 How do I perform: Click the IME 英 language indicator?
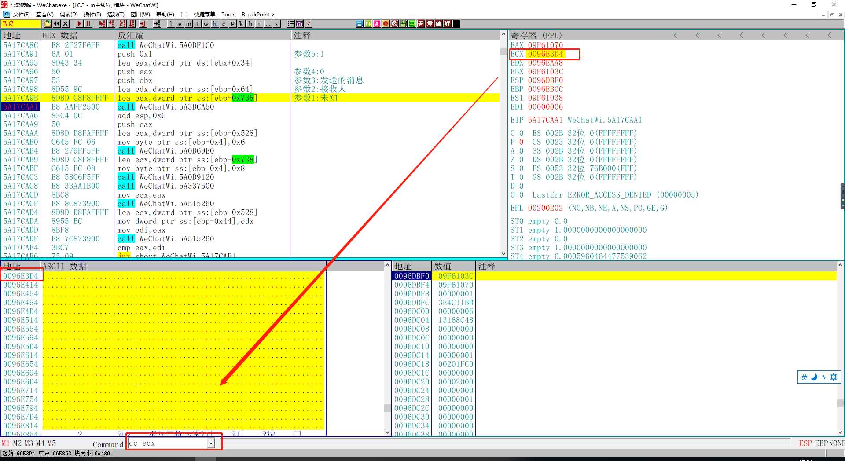tap(805, 377)
